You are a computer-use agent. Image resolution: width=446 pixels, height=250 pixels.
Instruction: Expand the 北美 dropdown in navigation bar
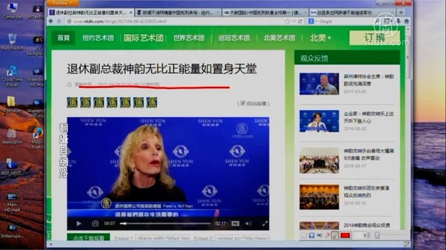pos(320,38)
